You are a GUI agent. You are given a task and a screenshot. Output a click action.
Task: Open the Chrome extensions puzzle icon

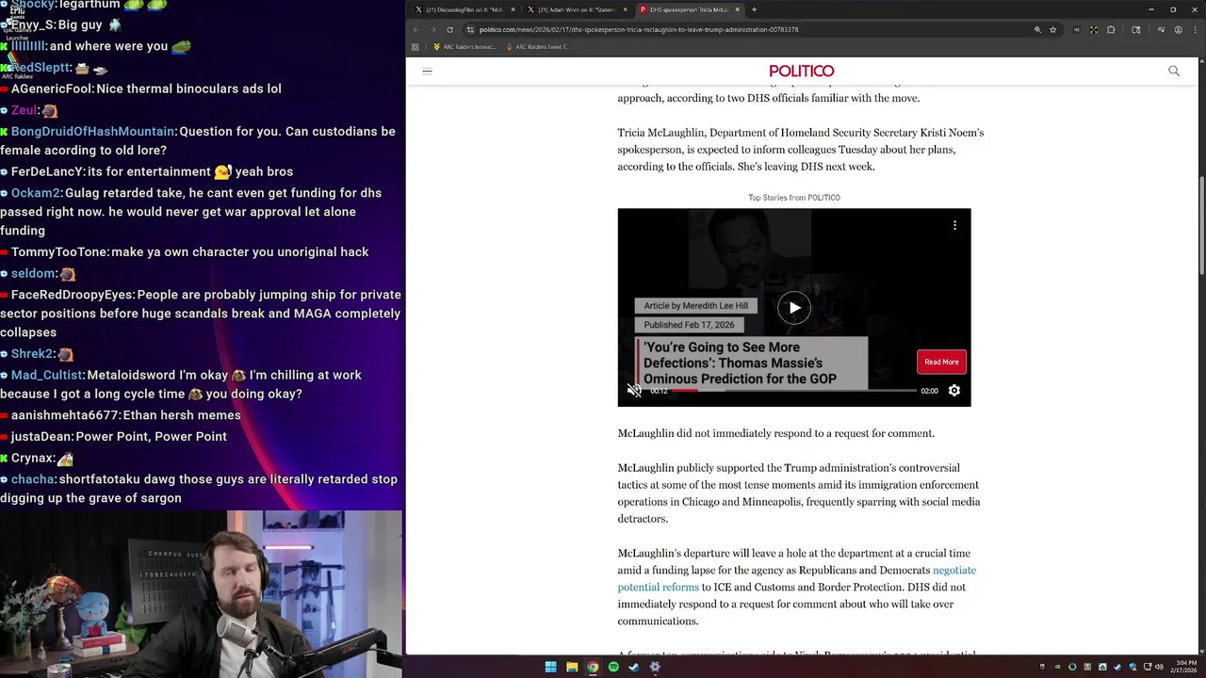1111,29
